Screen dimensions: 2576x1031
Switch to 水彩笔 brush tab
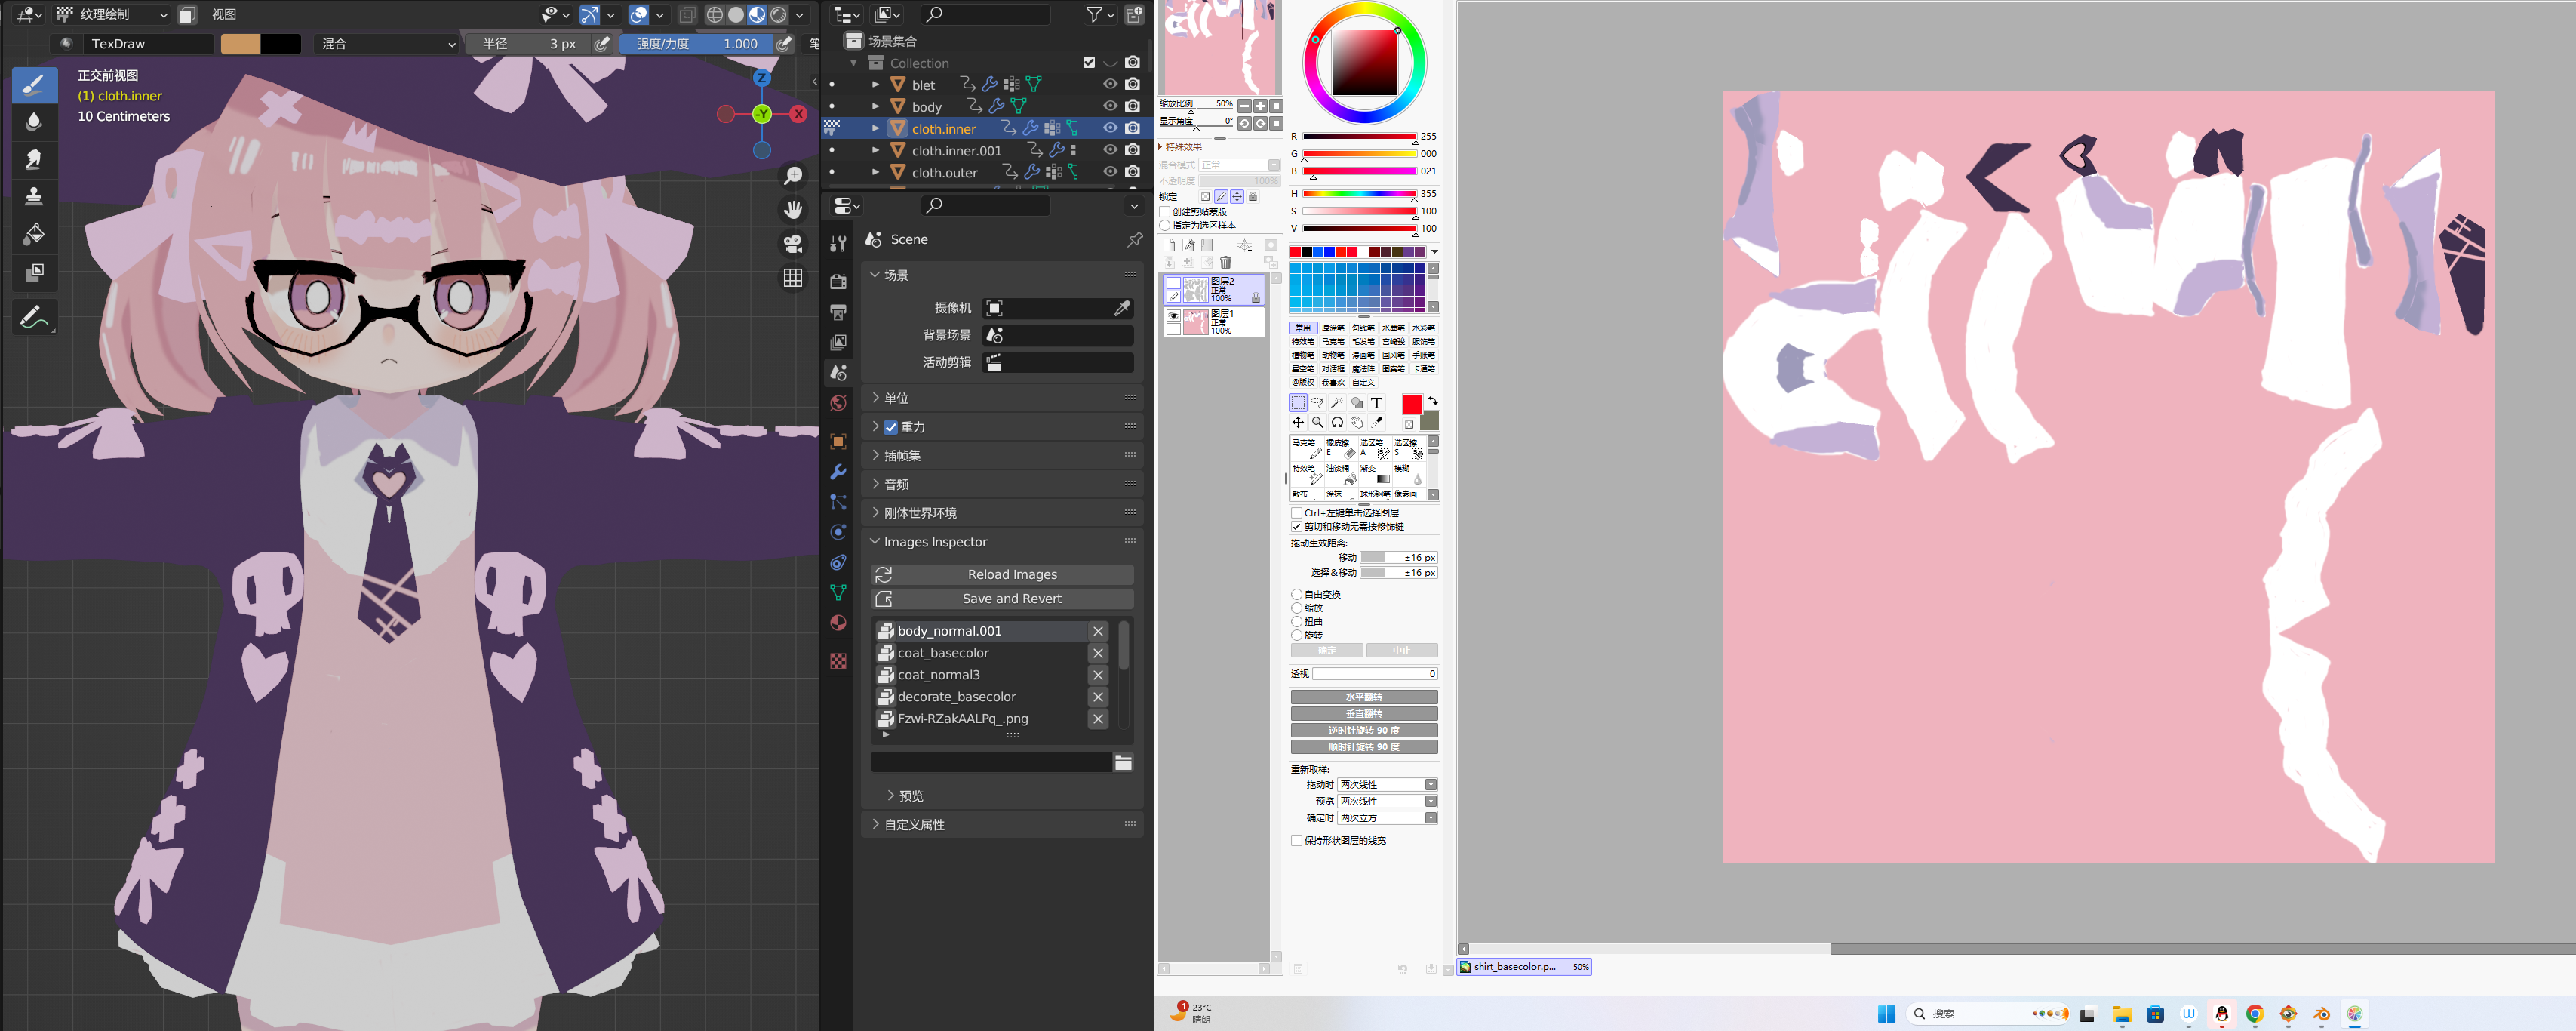(1424, 328)
